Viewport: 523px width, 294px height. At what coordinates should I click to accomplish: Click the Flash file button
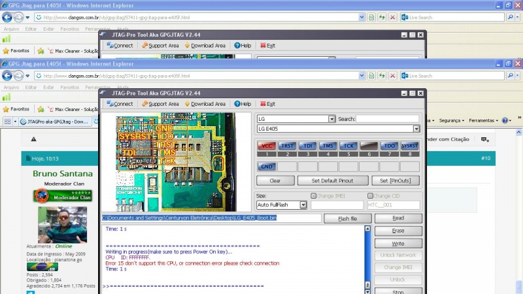(348, 219)
